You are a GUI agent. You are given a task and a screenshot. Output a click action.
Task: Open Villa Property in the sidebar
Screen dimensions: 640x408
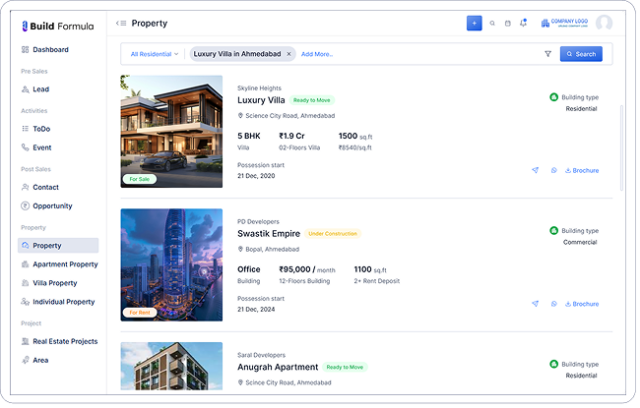[x=54, y=283]
